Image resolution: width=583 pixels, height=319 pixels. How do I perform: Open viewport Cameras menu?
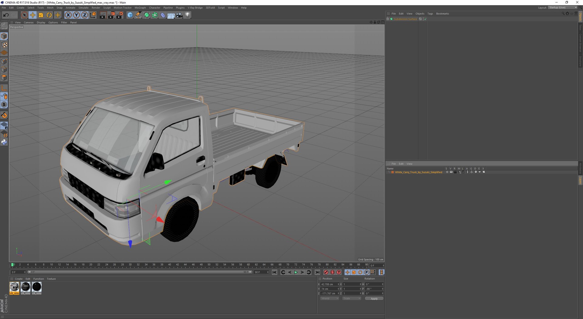pos(29,22)
